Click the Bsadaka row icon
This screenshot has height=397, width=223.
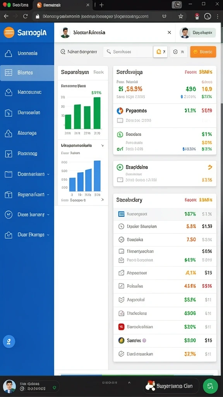[x=121, y=239]
